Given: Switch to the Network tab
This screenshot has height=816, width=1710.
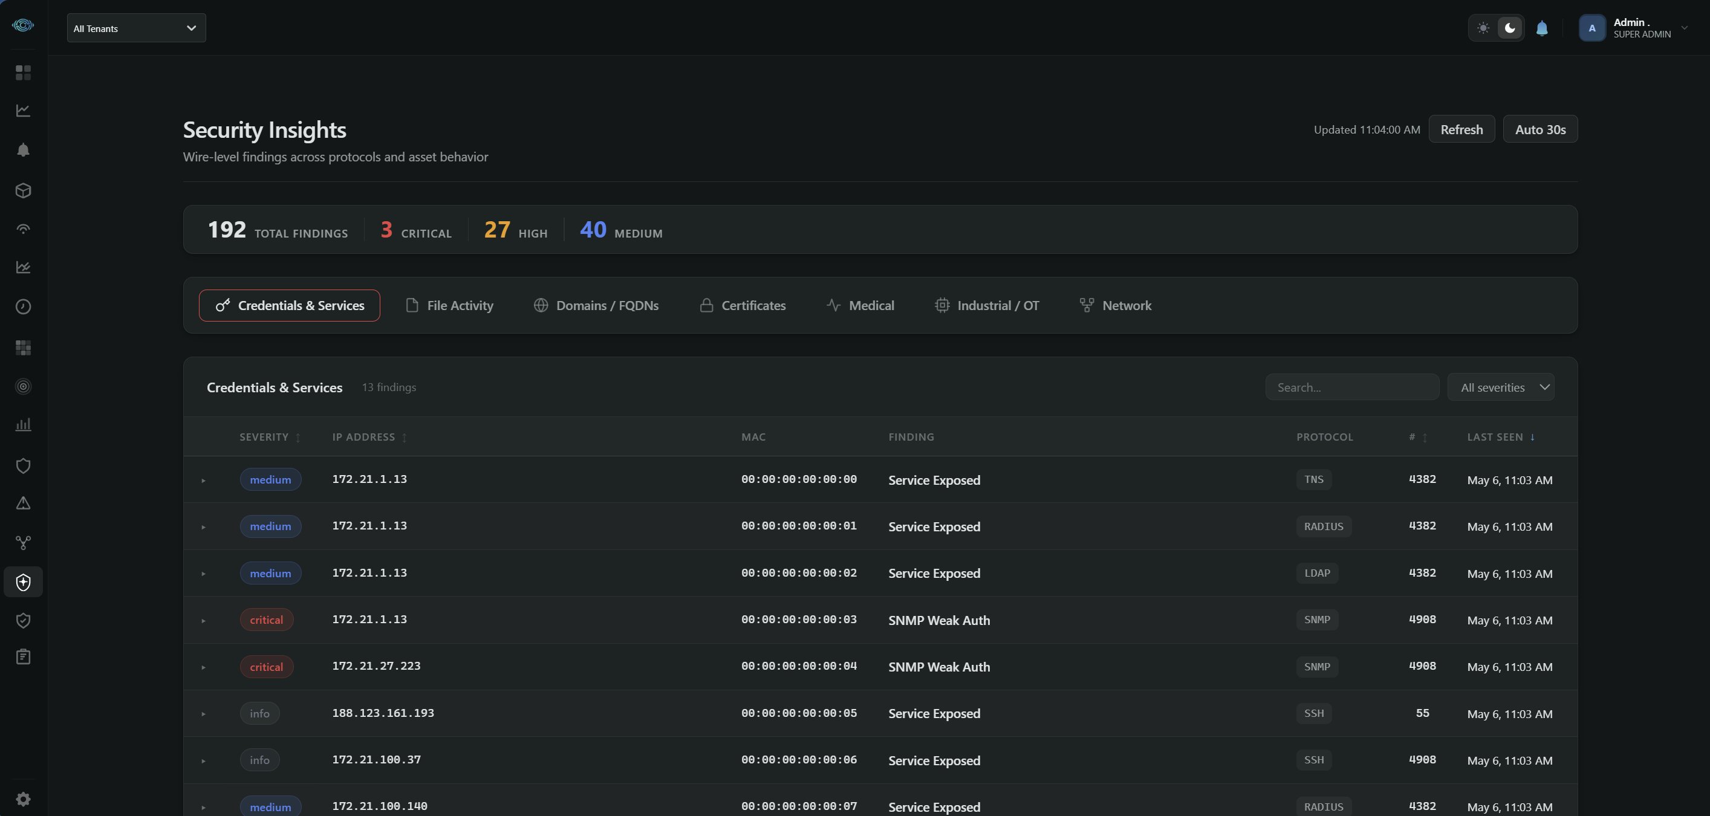Looking at the screenshot, I should [x=1115, y=306].
